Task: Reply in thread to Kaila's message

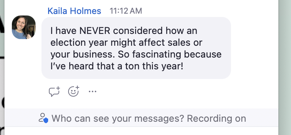Action: (54, 91)
